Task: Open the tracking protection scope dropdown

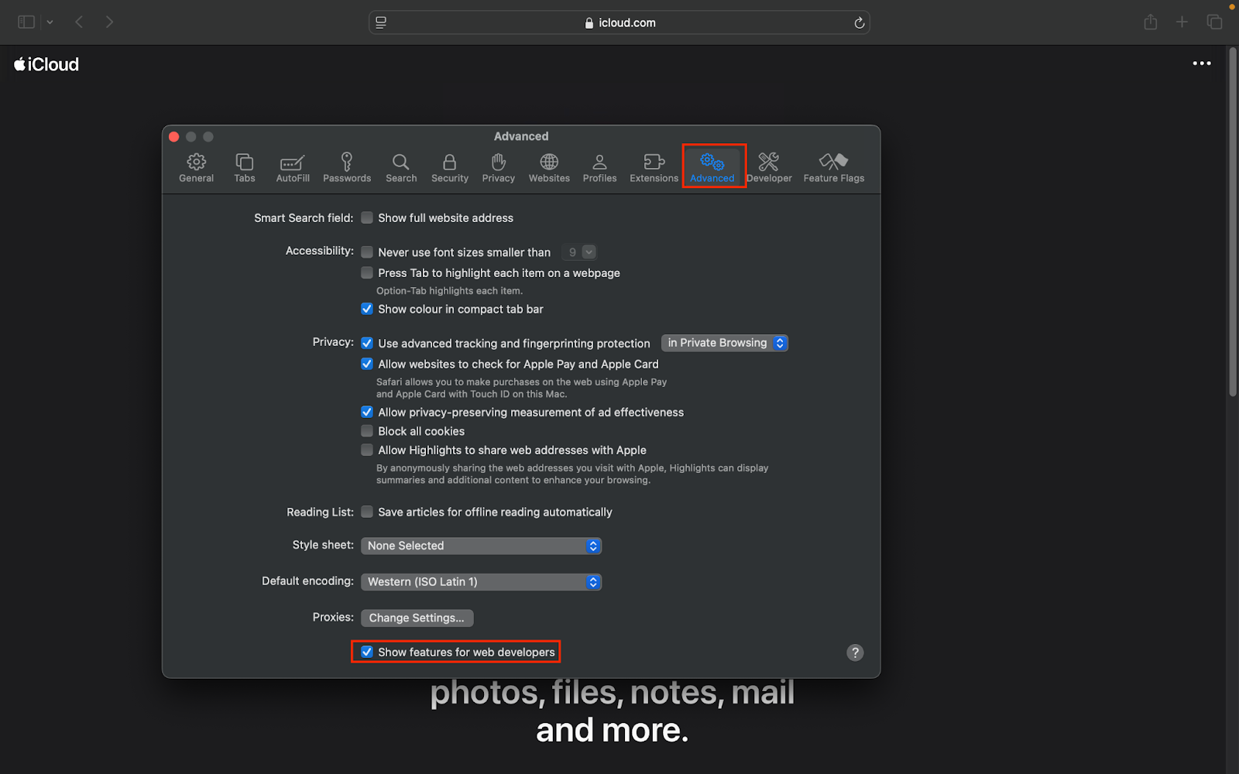Action: pos(724,342)
